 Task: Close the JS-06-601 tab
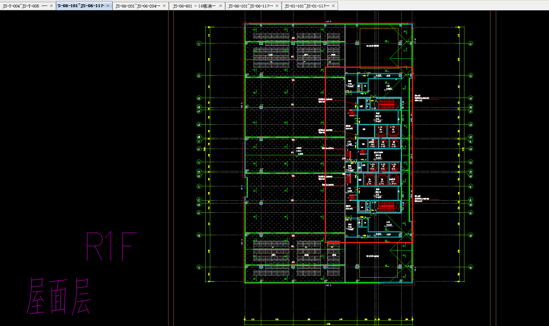click(x=221, y=6)
